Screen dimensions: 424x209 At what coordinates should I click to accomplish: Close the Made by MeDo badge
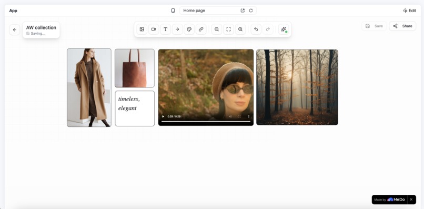[x=411, y=200]
